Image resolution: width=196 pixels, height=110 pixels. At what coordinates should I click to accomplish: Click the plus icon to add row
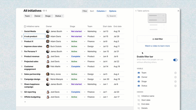(x=25, y=102)
